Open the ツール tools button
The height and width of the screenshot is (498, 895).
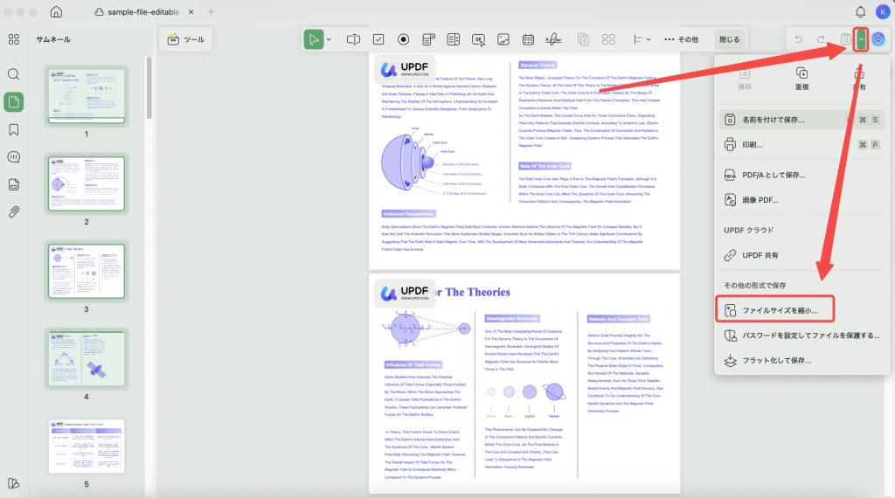pyautogui.click(x=186, y=39)
